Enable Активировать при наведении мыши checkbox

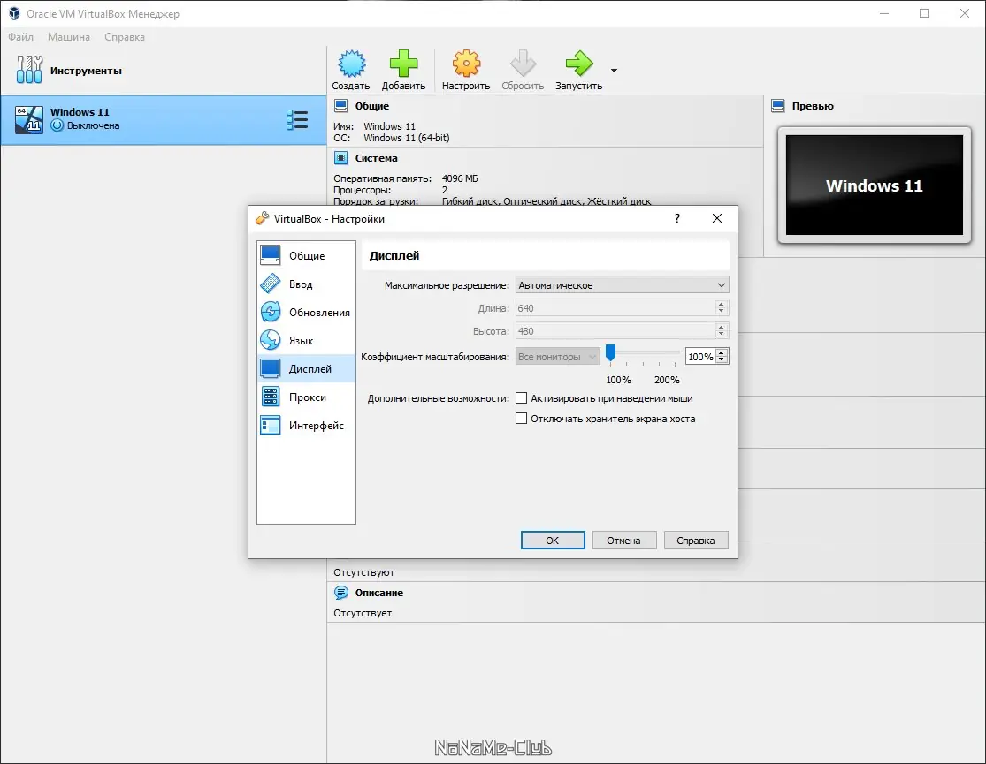pyautogui.click(x=521, y=397)
